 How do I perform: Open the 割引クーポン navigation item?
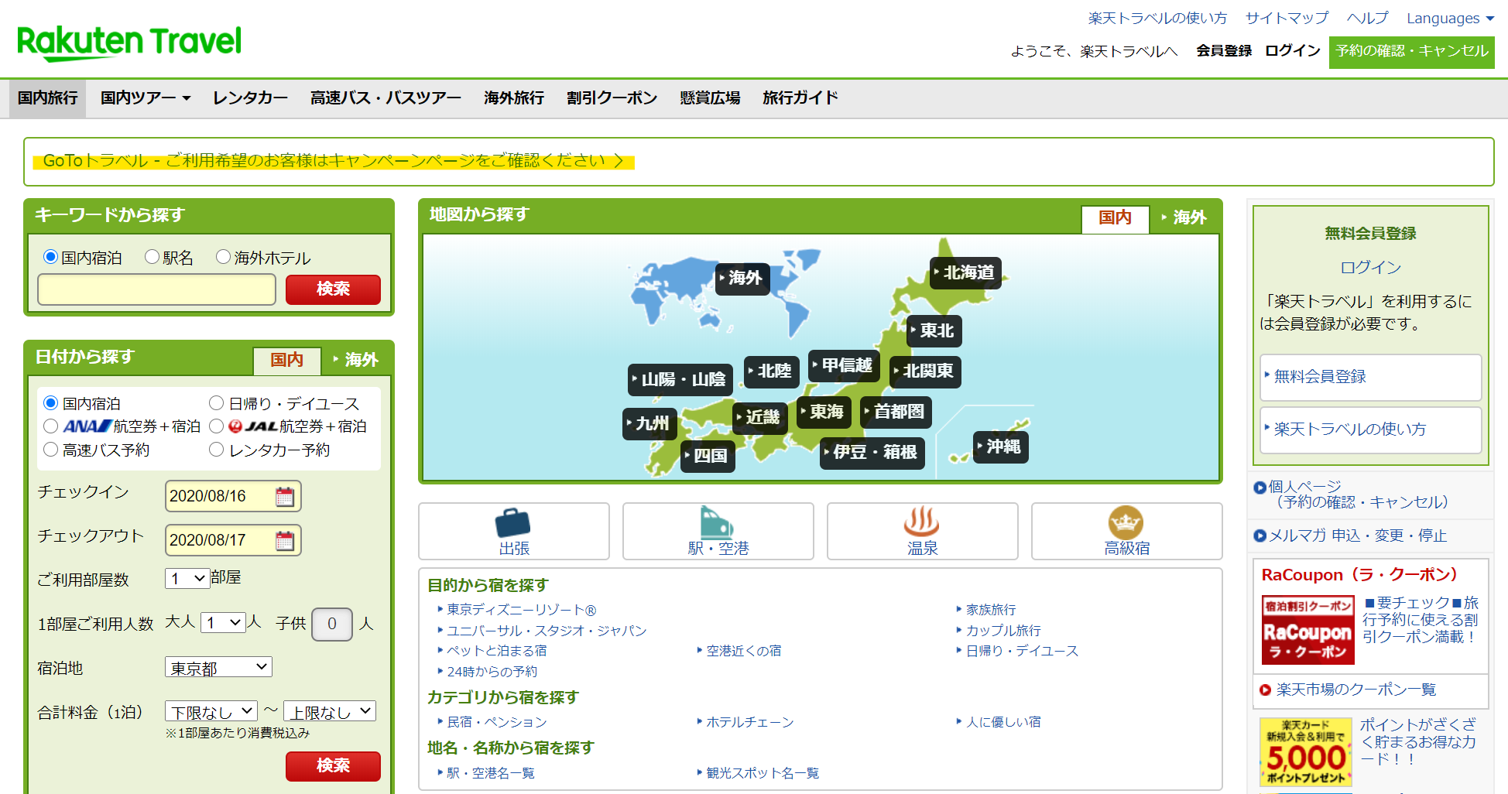tap(612, 98)
